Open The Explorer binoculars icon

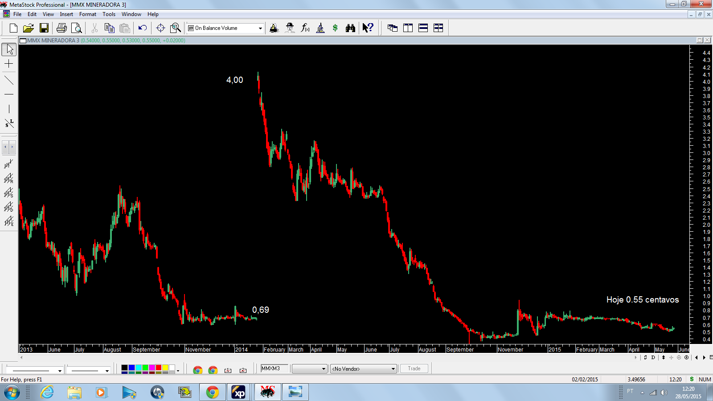(351, 28)
